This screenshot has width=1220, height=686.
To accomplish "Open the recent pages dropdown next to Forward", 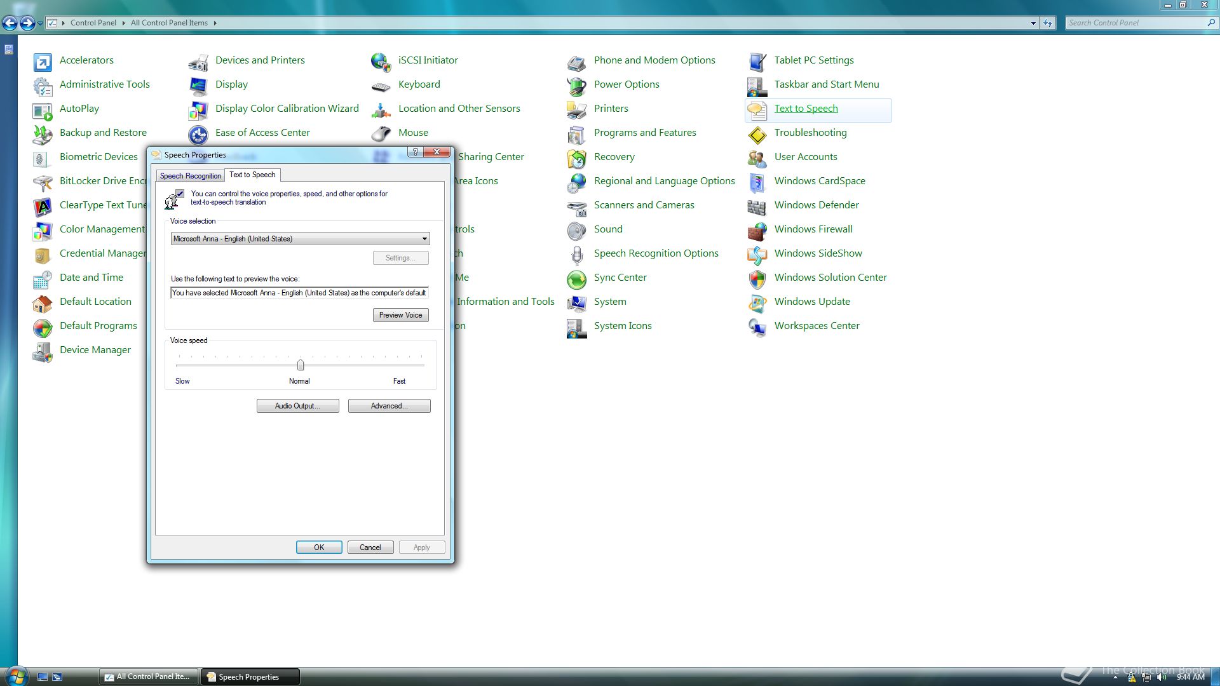I will 40,23.
